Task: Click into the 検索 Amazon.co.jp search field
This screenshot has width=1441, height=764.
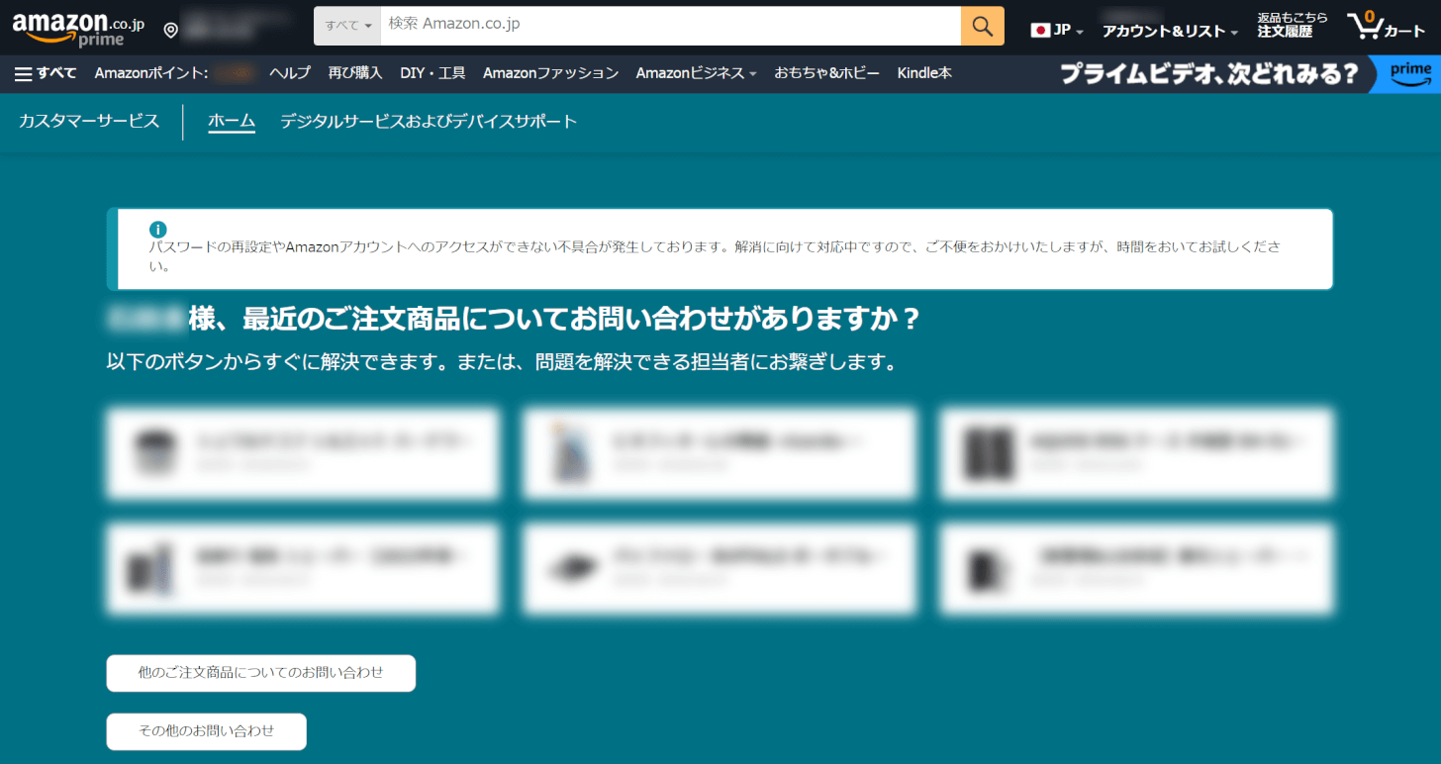Action: (x=670, y=26)
